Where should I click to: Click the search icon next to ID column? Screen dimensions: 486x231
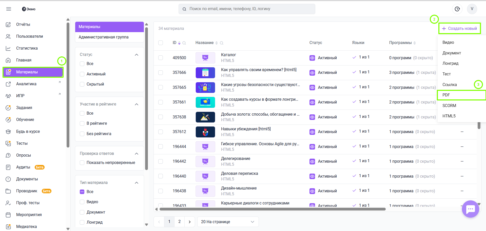(x=184, y=43)
